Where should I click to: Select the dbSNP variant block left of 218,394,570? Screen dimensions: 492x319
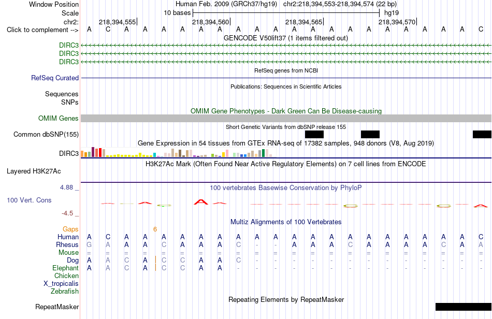click(370, 134)
